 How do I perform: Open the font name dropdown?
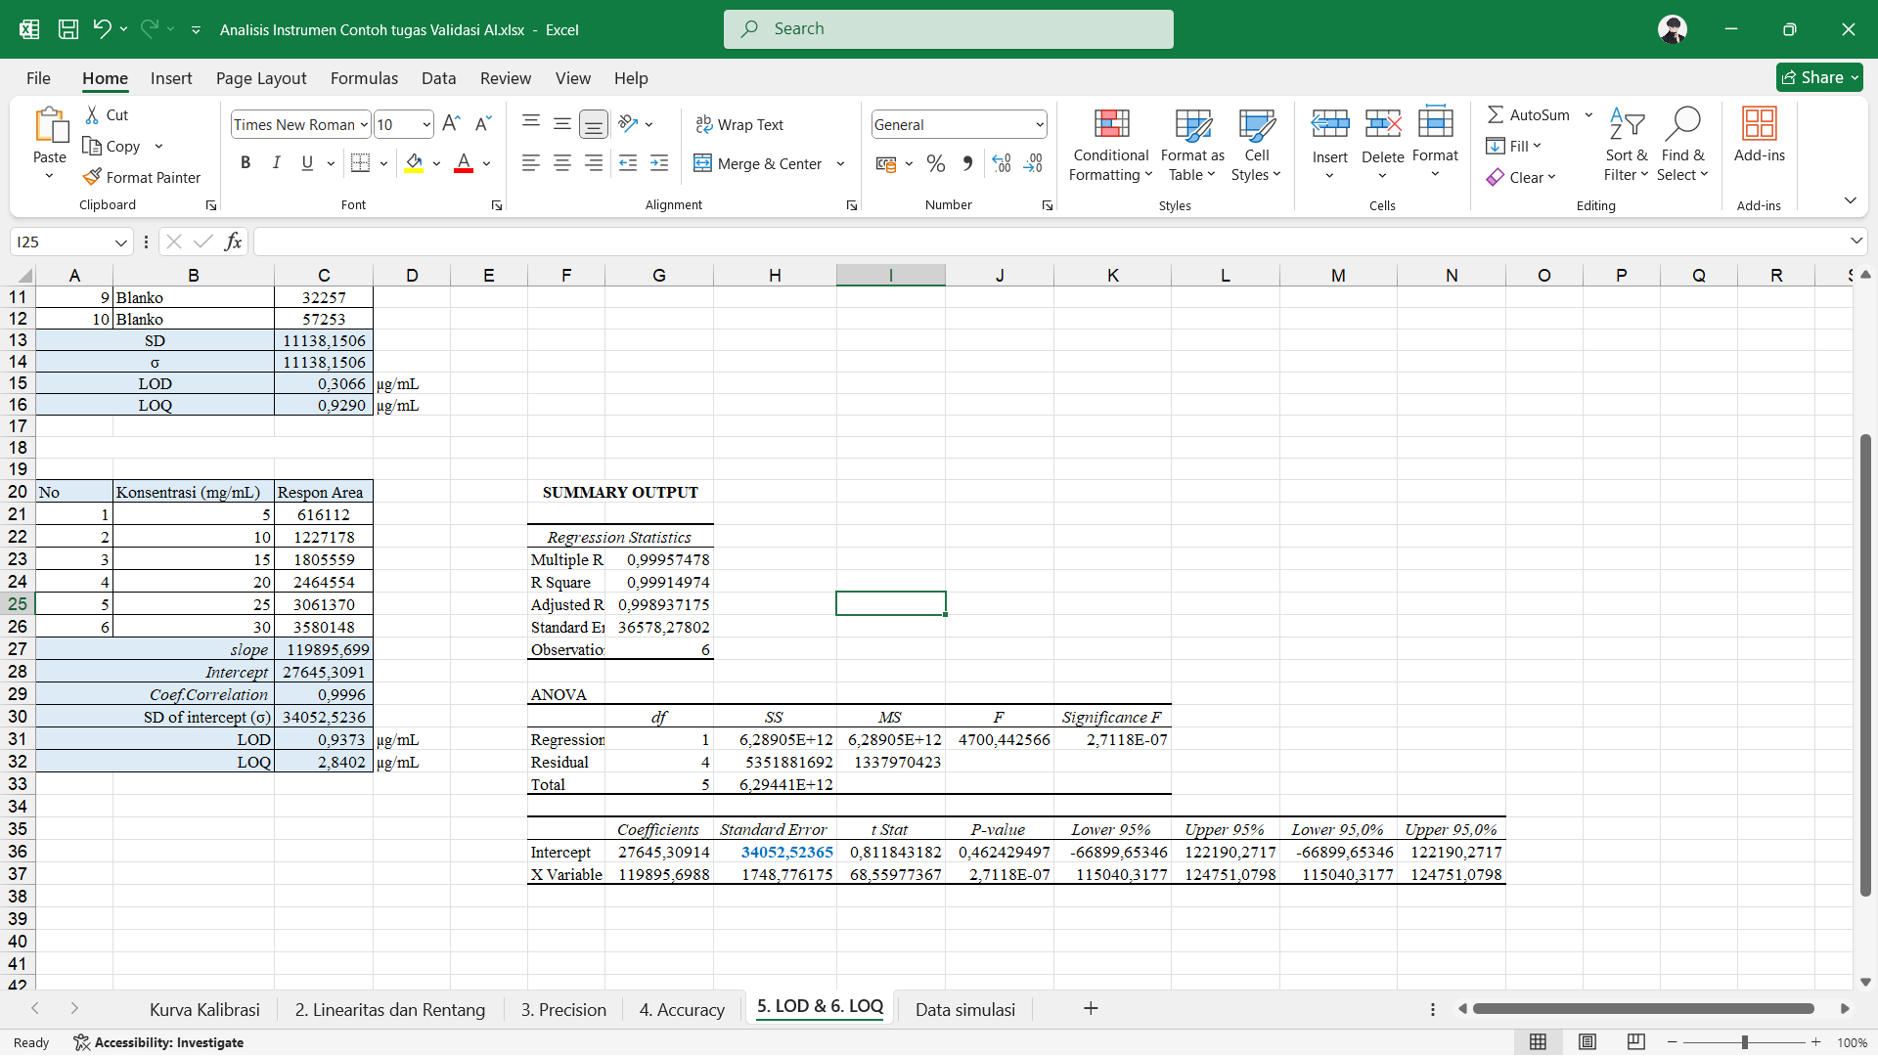(364, 124)
